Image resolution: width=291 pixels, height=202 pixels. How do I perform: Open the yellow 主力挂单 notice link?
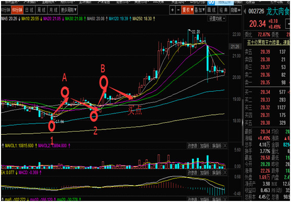(x=268, y=43)
